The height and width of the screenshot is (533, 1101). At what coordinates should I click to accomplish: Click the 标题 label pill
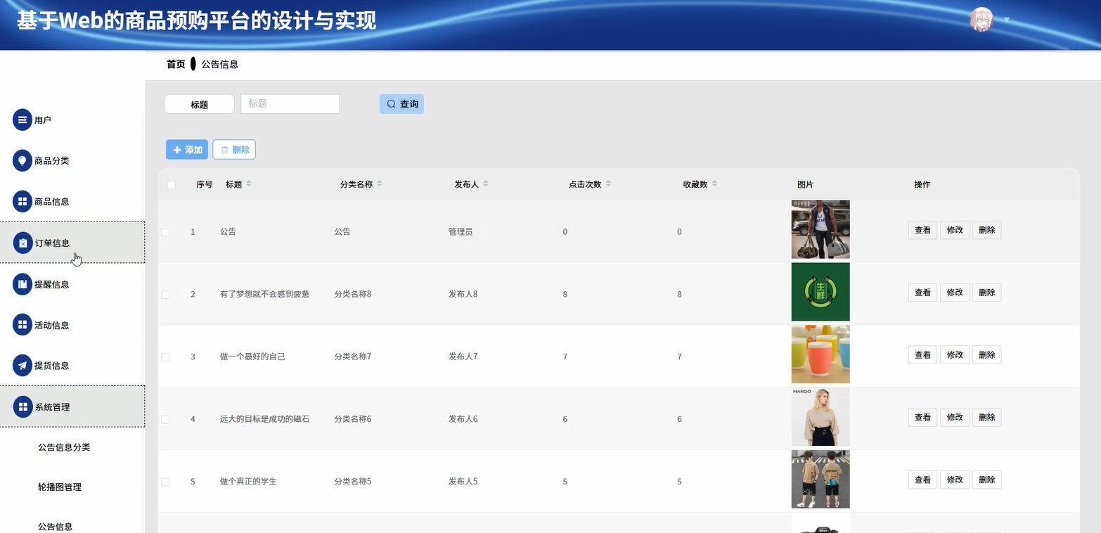point(199,104)
